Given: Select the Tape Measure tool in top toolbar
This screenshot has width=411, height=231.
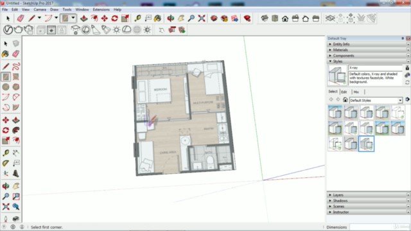Looking at the screenshot, I should [137, 19].
